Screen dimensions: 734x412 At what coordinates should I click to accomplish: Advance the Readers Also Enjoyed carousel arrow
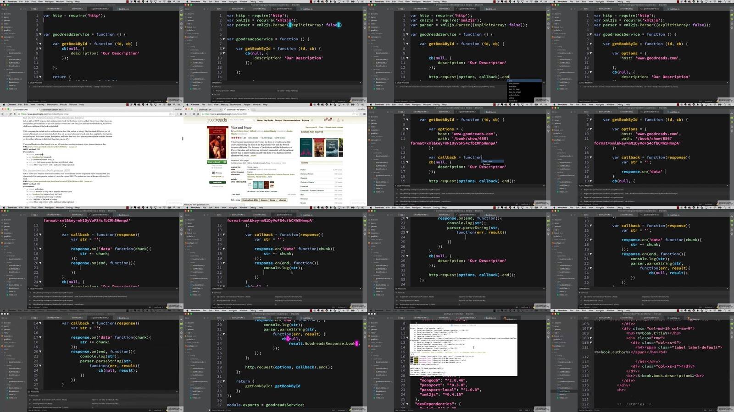[341, 147]
